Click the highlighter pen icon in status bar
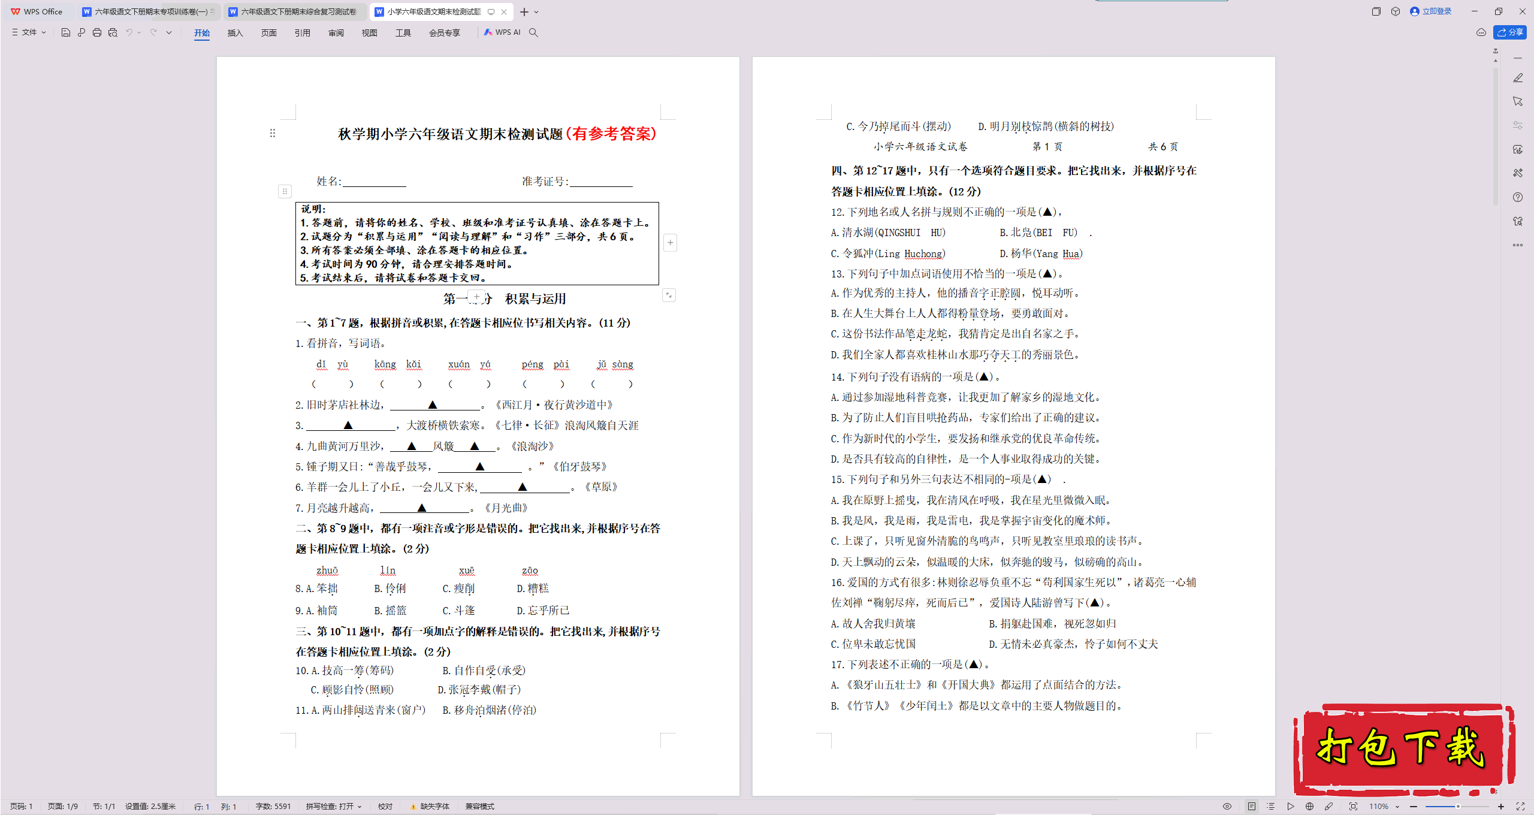 click(x=1329, y=807)
